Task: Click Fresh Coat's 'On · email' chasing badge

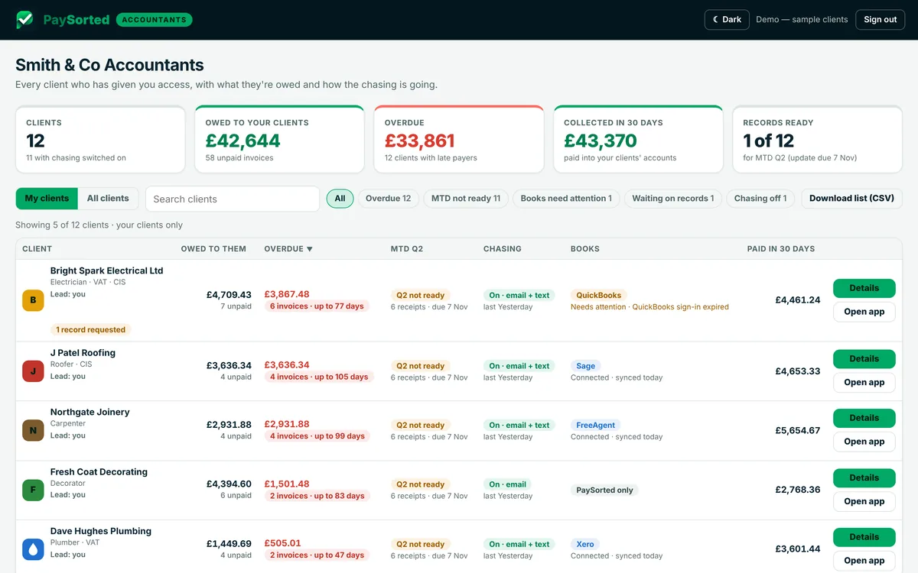Action: (507, 484)
